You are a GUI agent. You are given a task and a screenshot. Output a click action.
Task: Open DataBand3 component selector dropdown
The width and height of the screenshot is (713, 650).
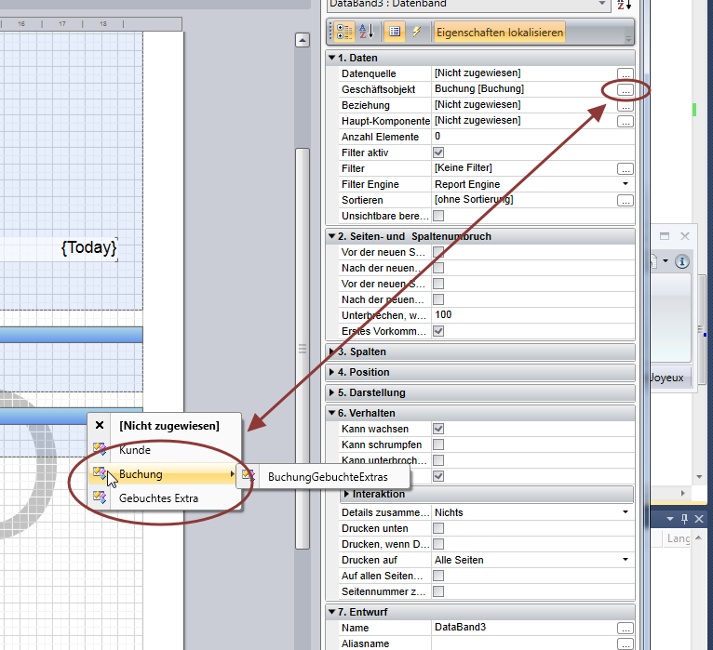coord(602,4)
